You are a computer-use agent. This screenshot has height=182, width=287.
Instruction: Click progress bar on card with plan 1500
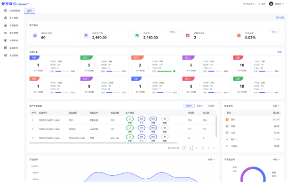tap(63, 71)
